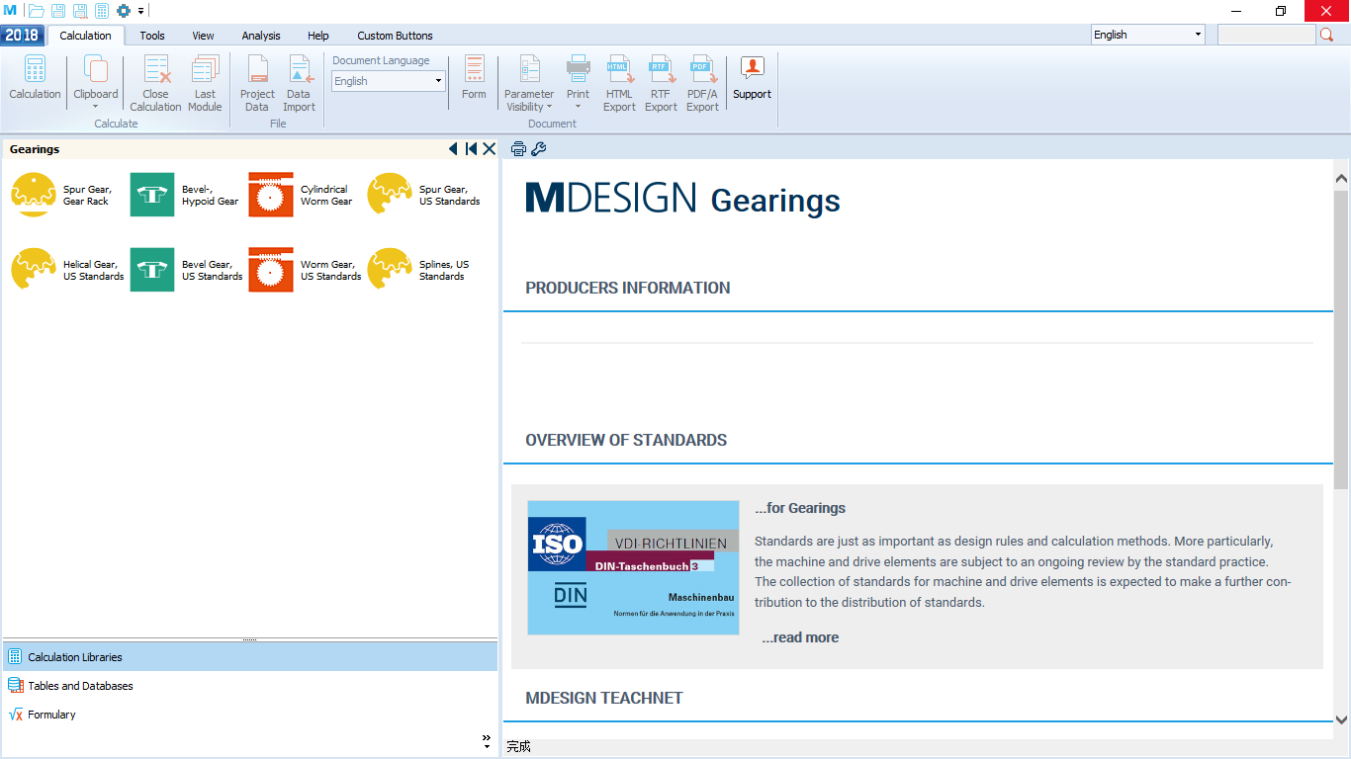Click the magnifier search icon
Image resolution: width=1351 pixels, height=759 pixels.
coord(1326,35)
